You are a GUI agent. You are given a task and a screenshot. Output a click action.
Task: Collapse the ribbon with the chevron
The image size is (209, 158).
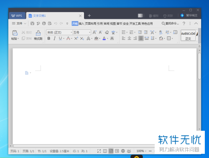click(x=196, y=23)
